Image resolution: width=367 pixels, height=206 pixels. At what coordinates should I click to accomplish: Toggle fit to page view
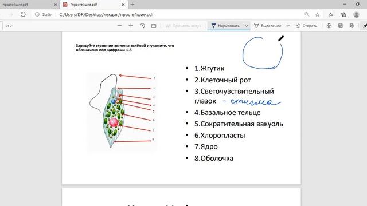154,26
